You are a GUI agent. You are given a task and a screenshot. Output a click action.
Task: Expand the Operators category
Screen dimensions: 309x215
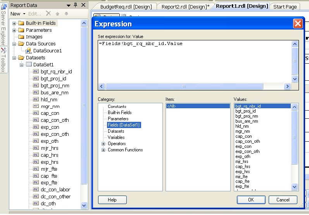(103, 144)
